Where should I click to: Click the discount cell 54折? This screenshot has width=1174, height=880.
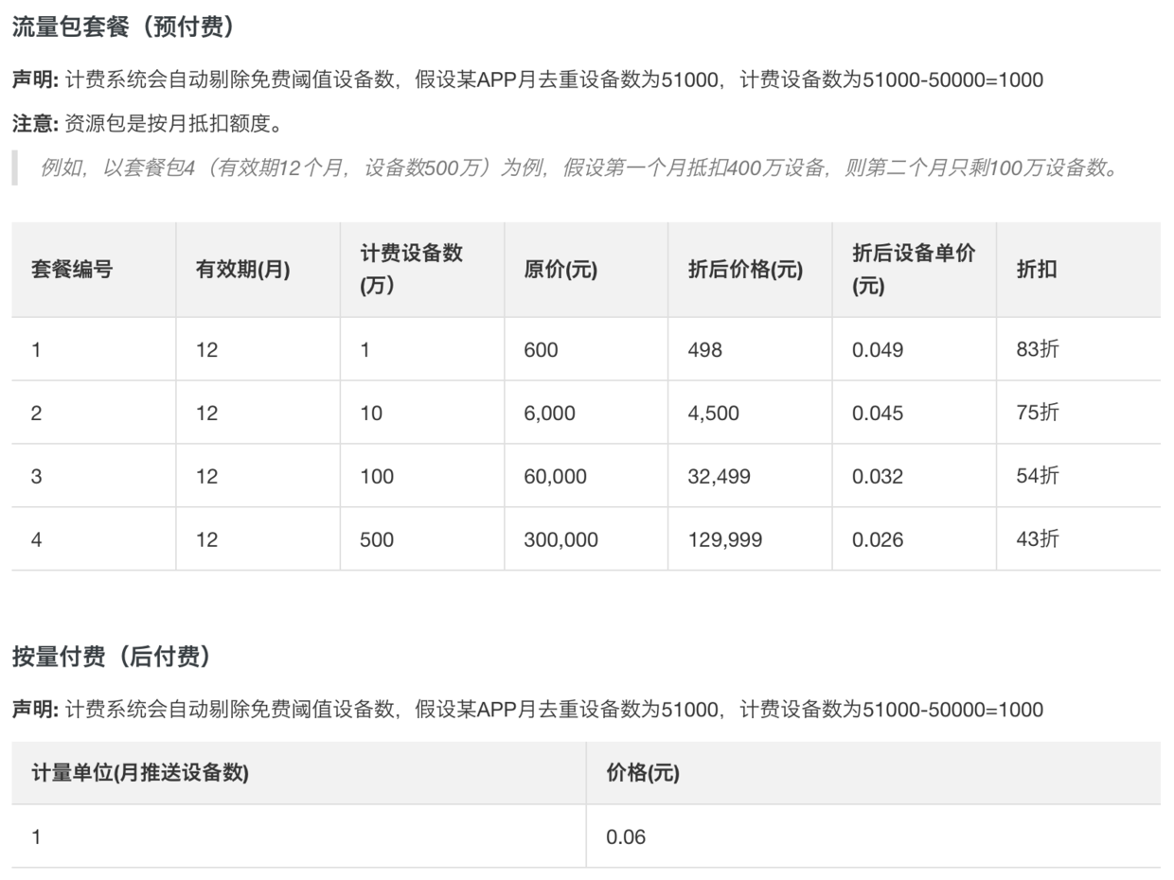(x=1078, y=476)
